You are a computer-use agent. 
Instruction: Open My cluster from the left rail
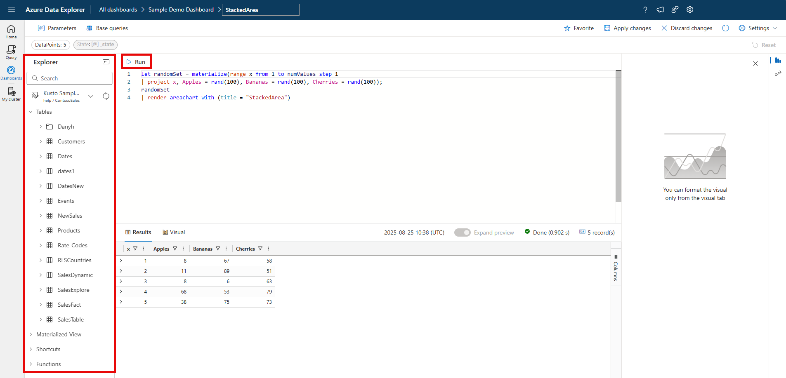click(11, 93)
